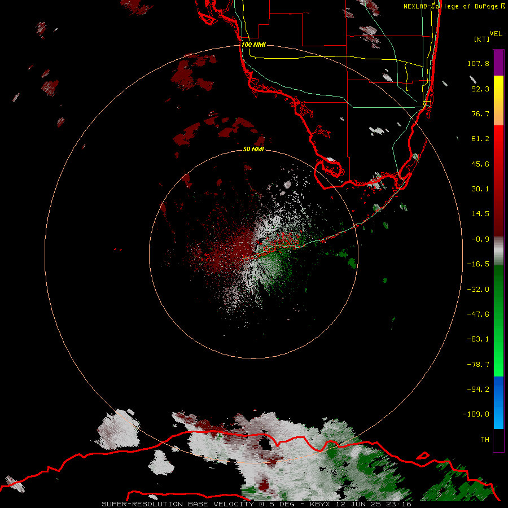Select the -63.1 scale value

(x=478, y=339)
